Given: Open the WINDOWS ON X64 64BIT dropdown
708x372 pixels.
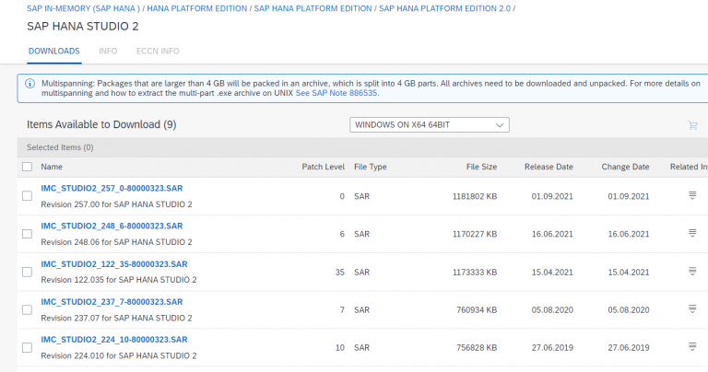Looking at the screenshot, I should [x=430, y=125].
